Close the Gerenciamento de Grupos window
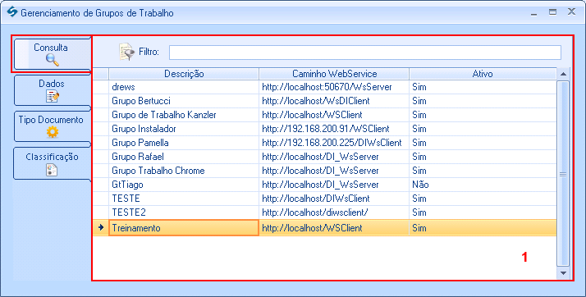This screenshot has height=297, width=586. [571, 11]
